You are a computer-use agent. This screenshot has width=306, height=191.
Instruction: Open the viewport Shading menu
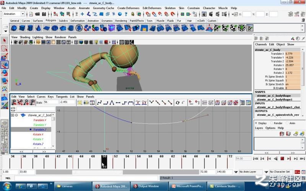click(x=25, y=37)
